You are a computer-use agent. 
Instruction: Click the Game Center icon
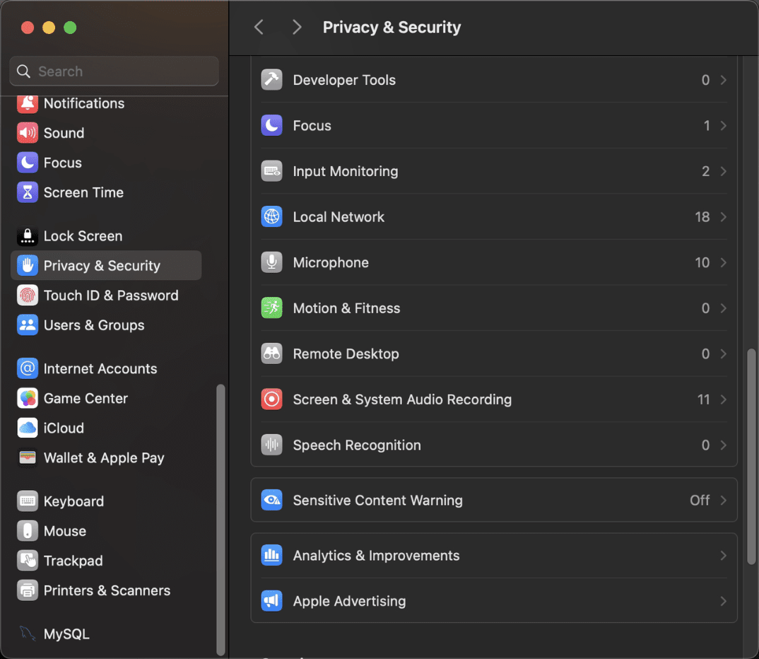click(x=28, y=399)
